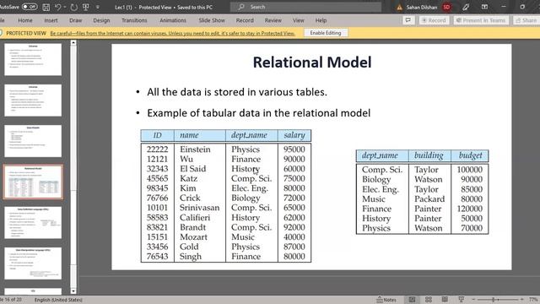Select the Data Definition Language slide thumbnail
This screenshot has width=540, height=304.
tap(33, 223)
